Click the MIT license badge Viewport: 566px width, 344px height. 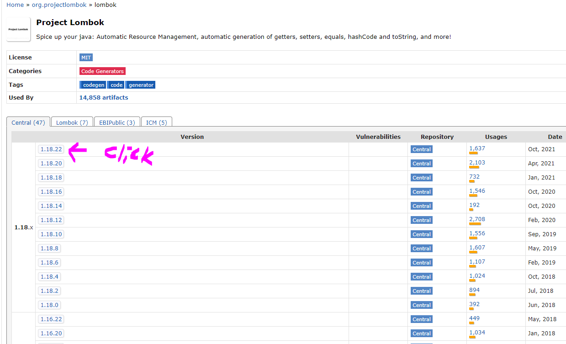tap(86, 58)
